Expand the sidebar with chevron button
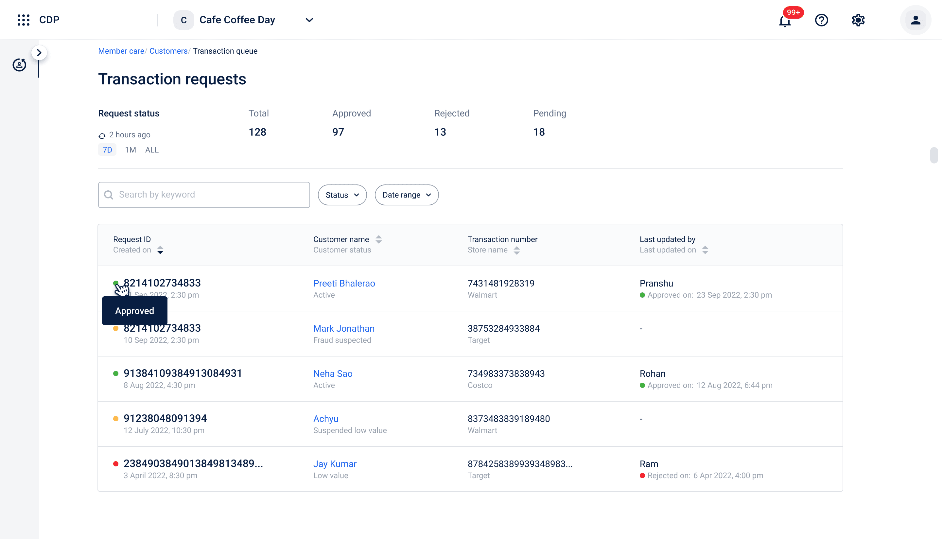This screenshot has height=539, width=942. (x=39, y=53)
